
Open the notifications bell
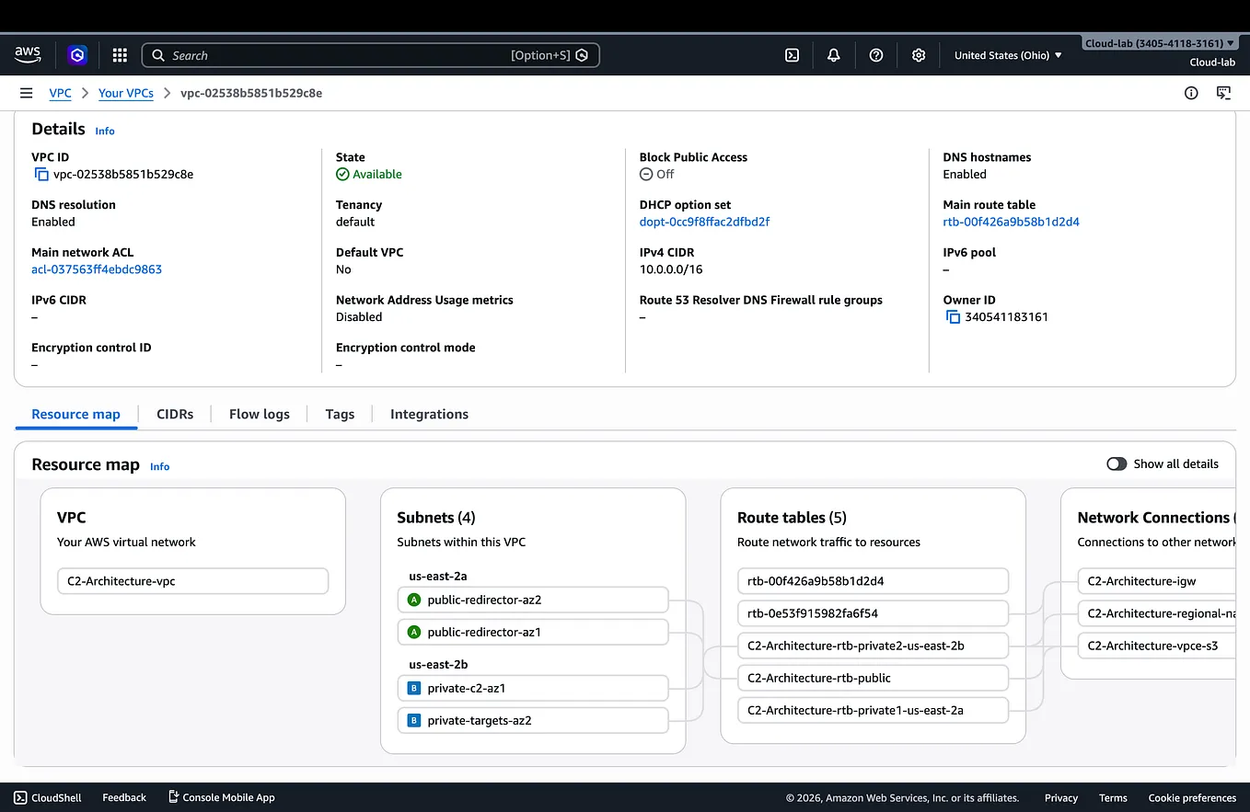click(x=834, y=55)
